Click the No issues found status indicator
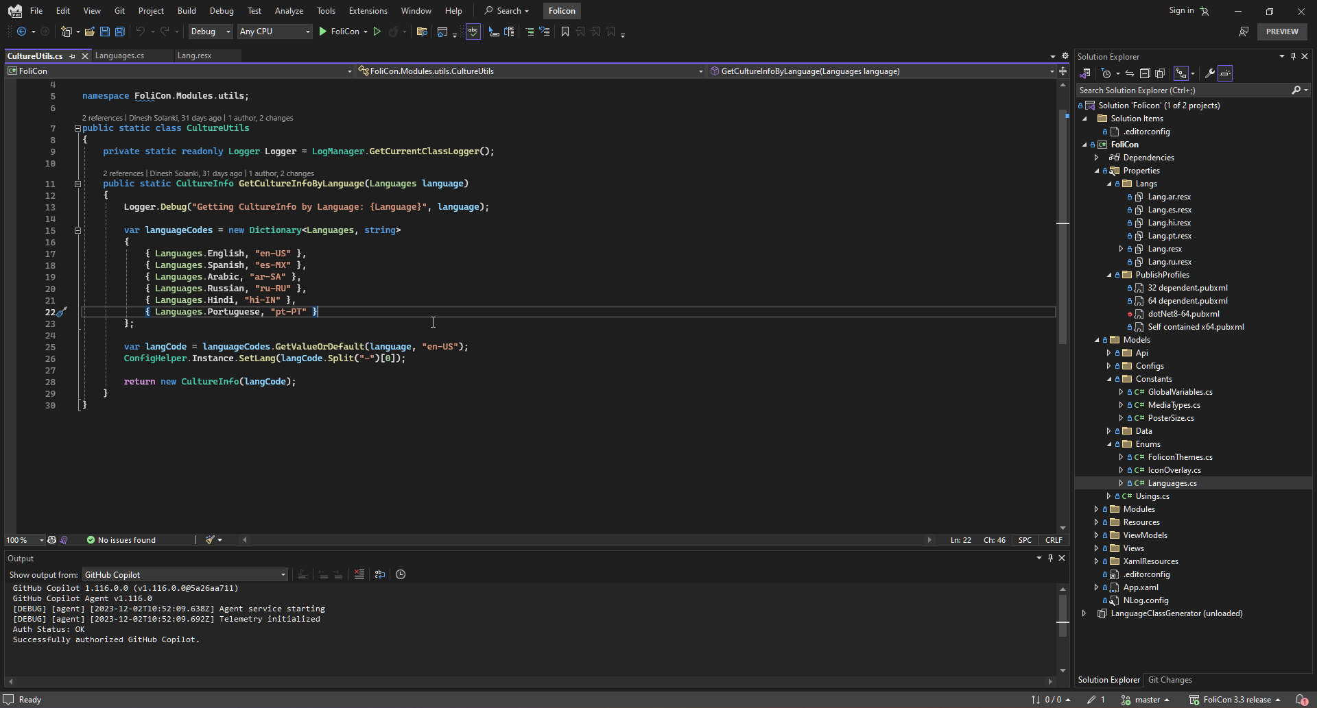Screen dimensions: 1317x708 tap(121, 540)
